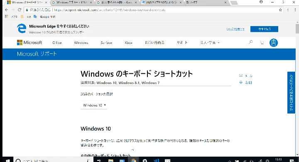This screenshot has height=162, width=299.
Task: Open the Windows menu in Microsoft header
Action: click(81, 43)
